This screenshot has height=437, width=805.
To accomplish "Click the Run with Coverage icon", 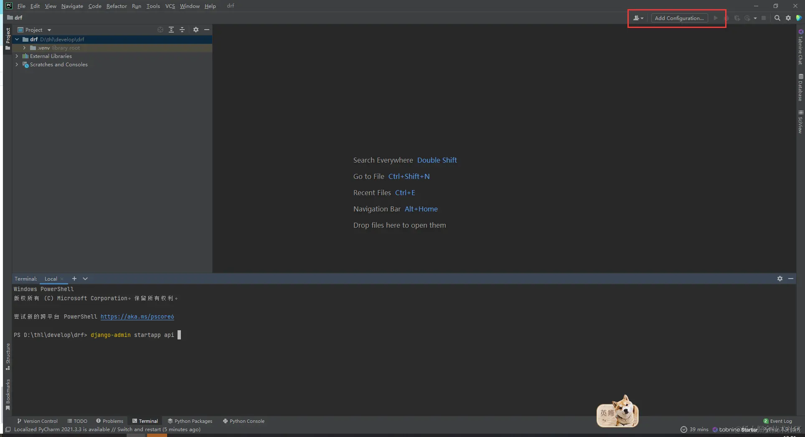I will [x=737, y=18].
